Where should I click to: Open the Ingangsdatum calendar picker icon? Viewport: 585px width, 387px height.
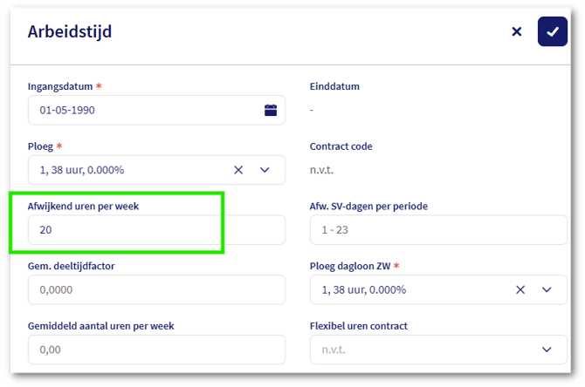271,110
